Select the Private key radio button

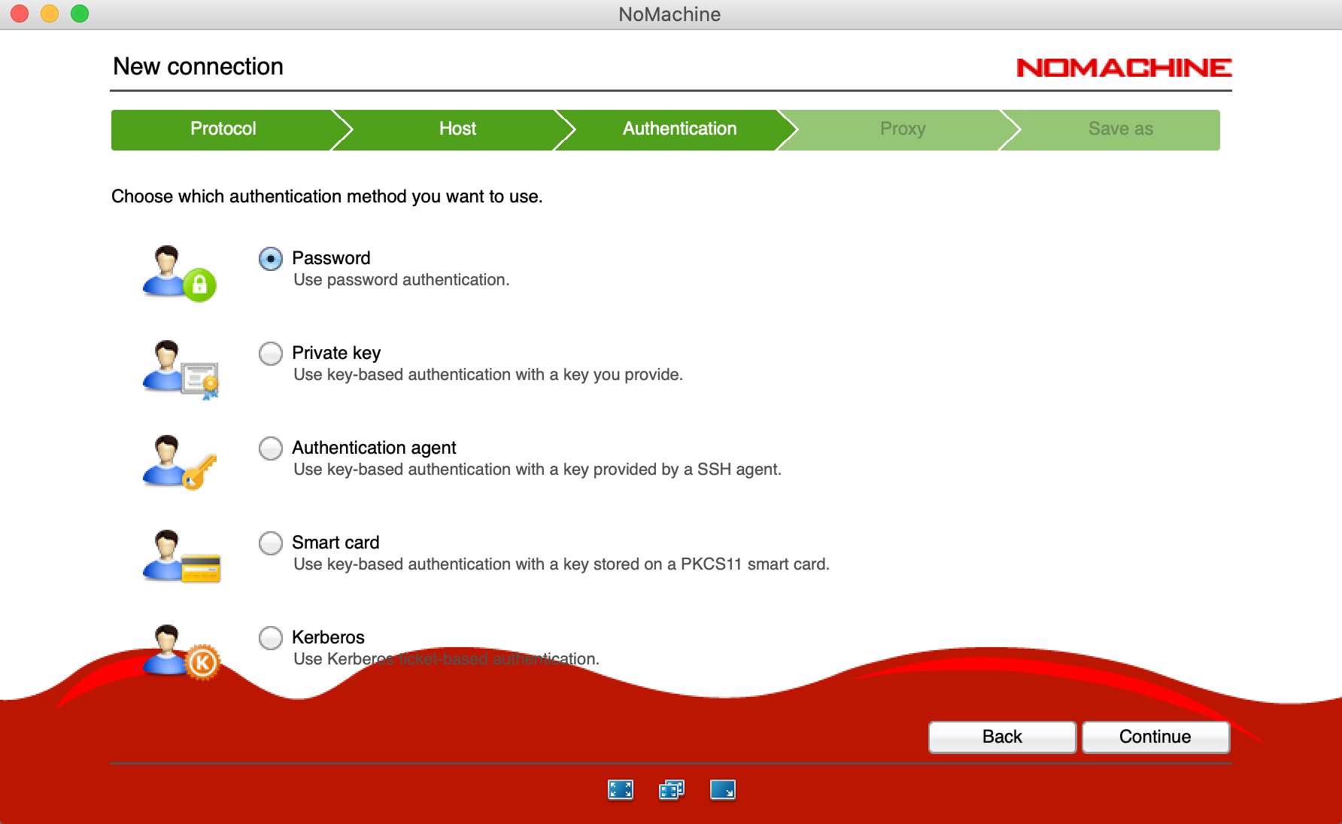[x=271, y=354]
